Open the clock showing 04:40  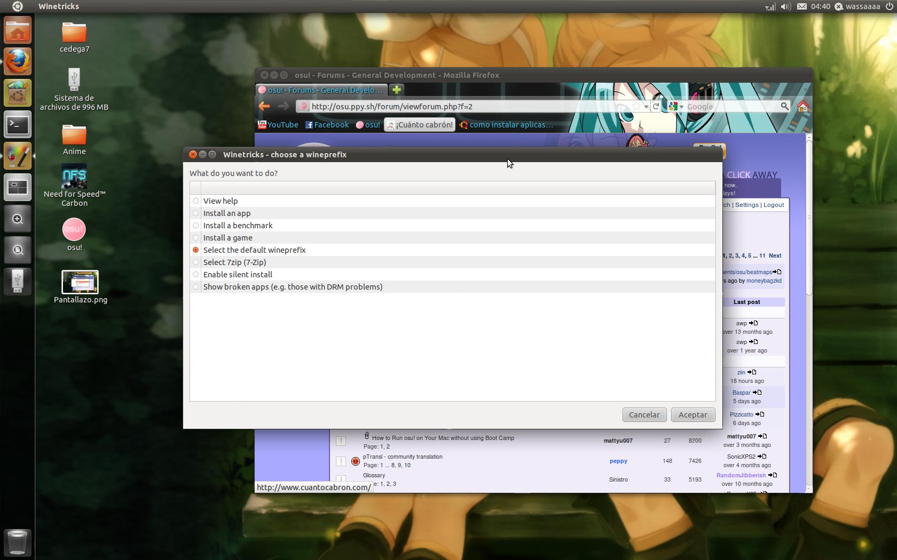click(820, 6)
